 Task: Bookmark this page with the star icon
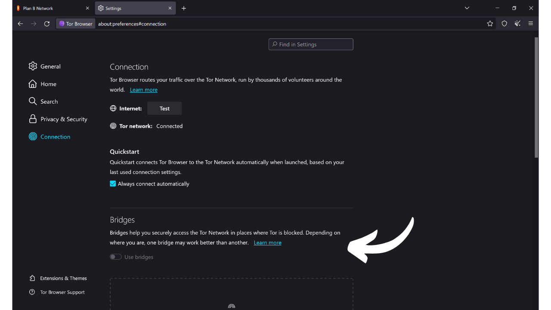tap(490, 24)
